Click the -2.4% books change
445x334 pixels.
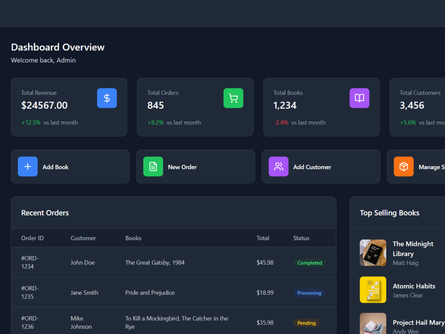coord(281,122)
